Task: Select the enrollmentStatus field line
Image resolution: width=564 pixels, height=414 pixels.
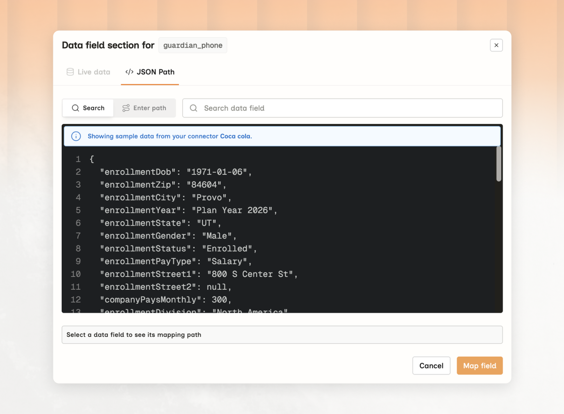Action: tap(179, 249)
